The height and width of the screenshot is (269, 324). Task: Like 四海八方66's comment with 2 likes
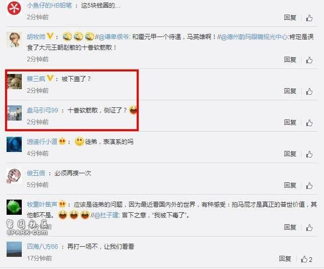pos(306,259)
